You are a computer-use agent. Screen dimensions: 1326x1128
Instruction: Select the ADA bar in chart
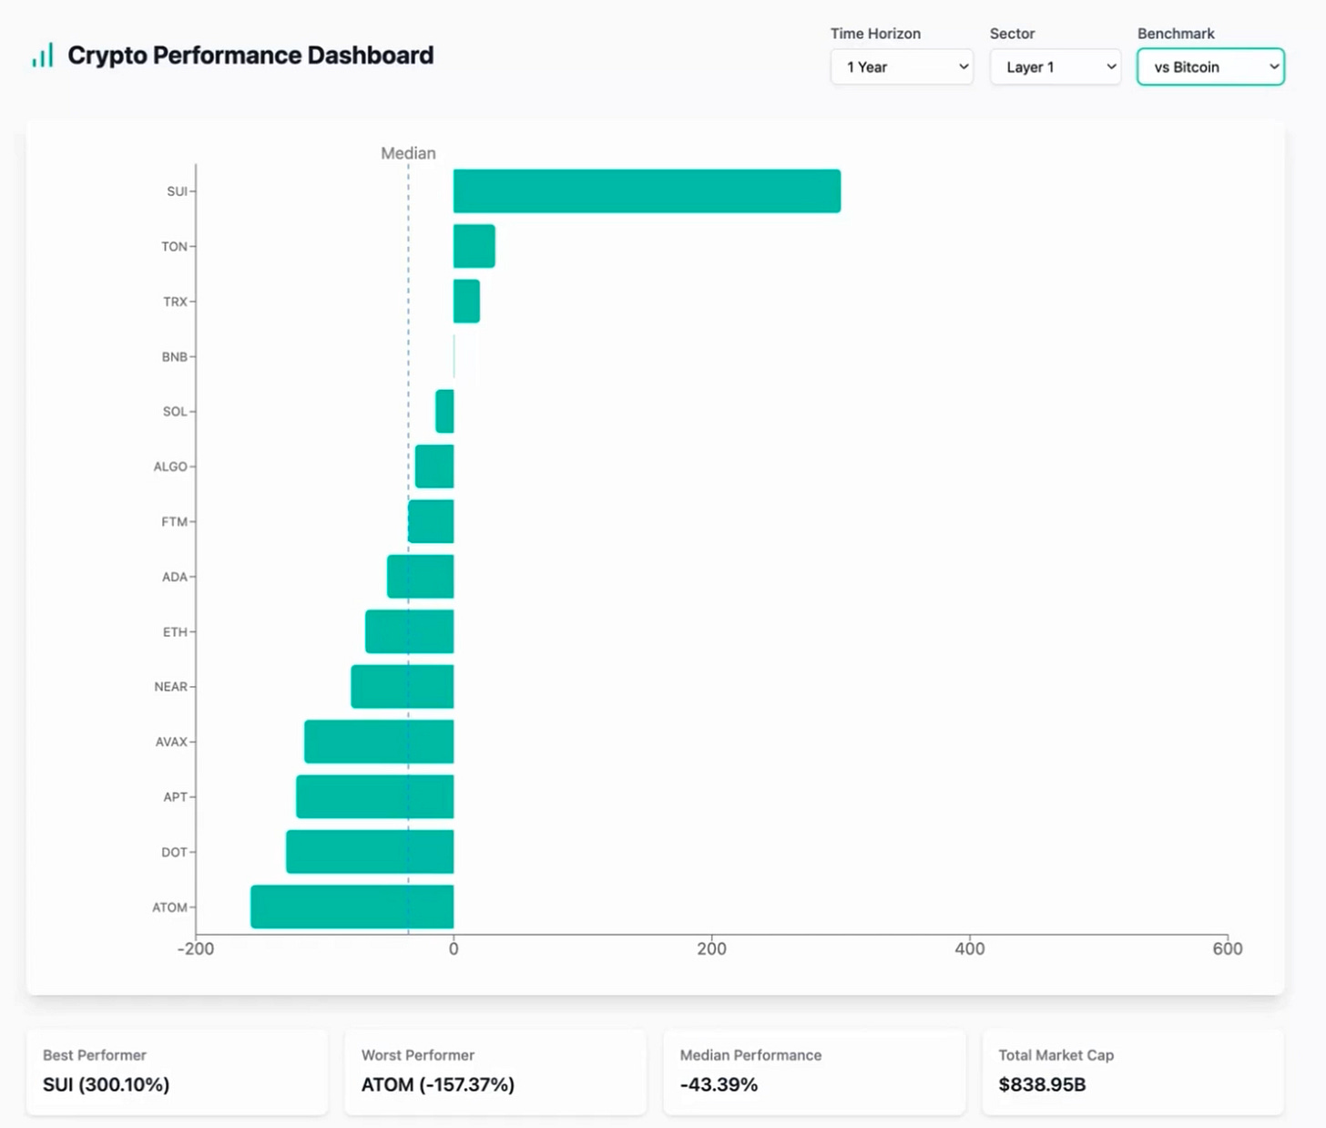(421, 577)
